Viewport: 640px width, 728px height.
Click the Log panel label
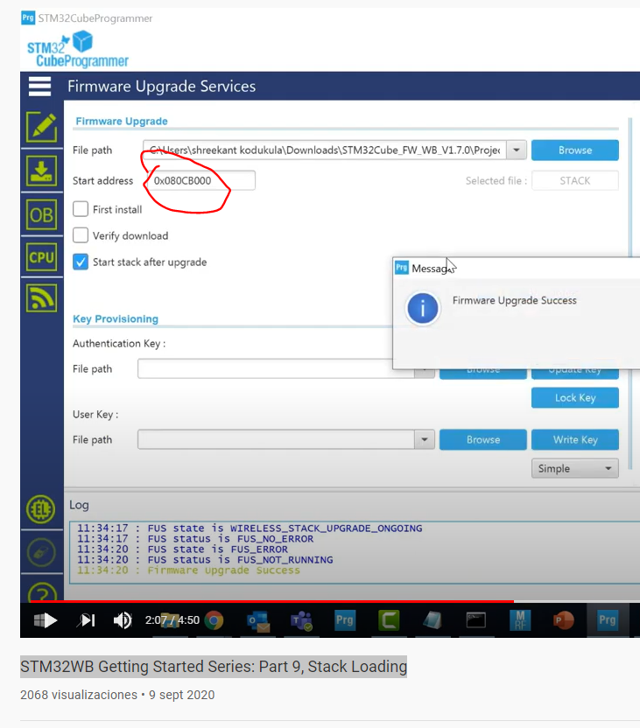click(79, 505)
